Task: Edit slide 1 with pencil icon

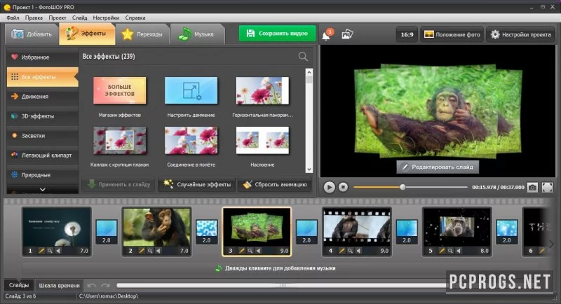Action: point(41,251)
